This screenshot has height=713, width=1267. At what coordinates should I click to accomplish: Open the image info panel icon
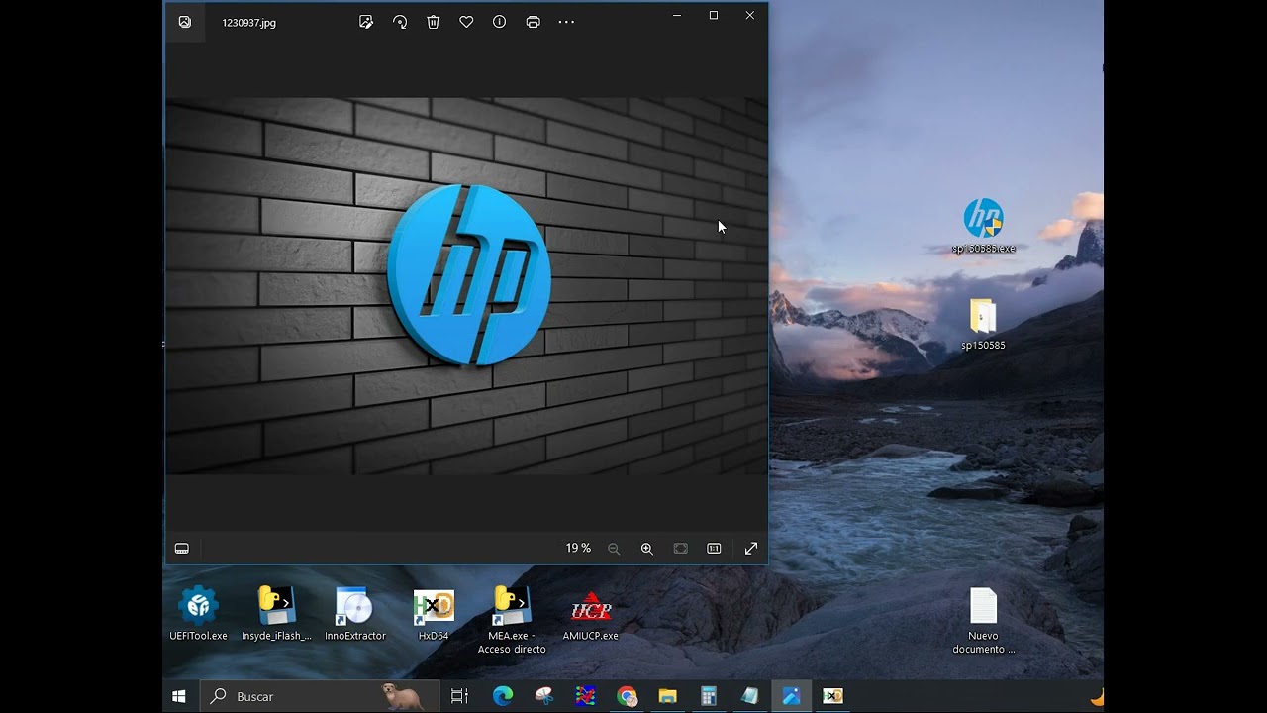point(500,22)
